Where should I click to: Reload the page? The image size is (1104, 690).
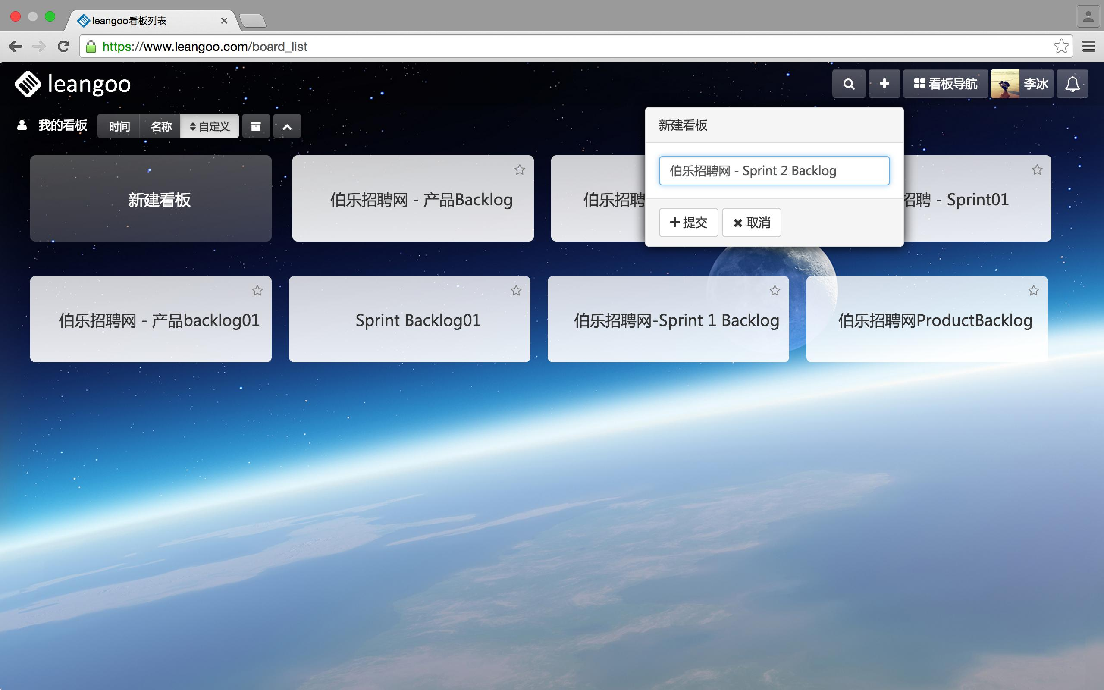(64, 47)
